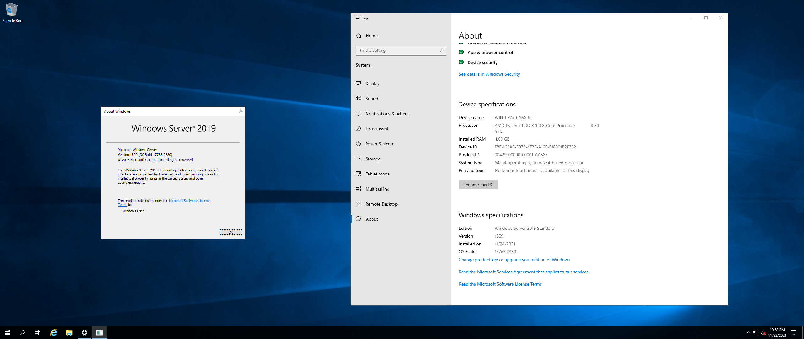This screenshot has width=804, height=339.
Task: Click the Home icon in Settings sidebar
Action: coord(359,36)
